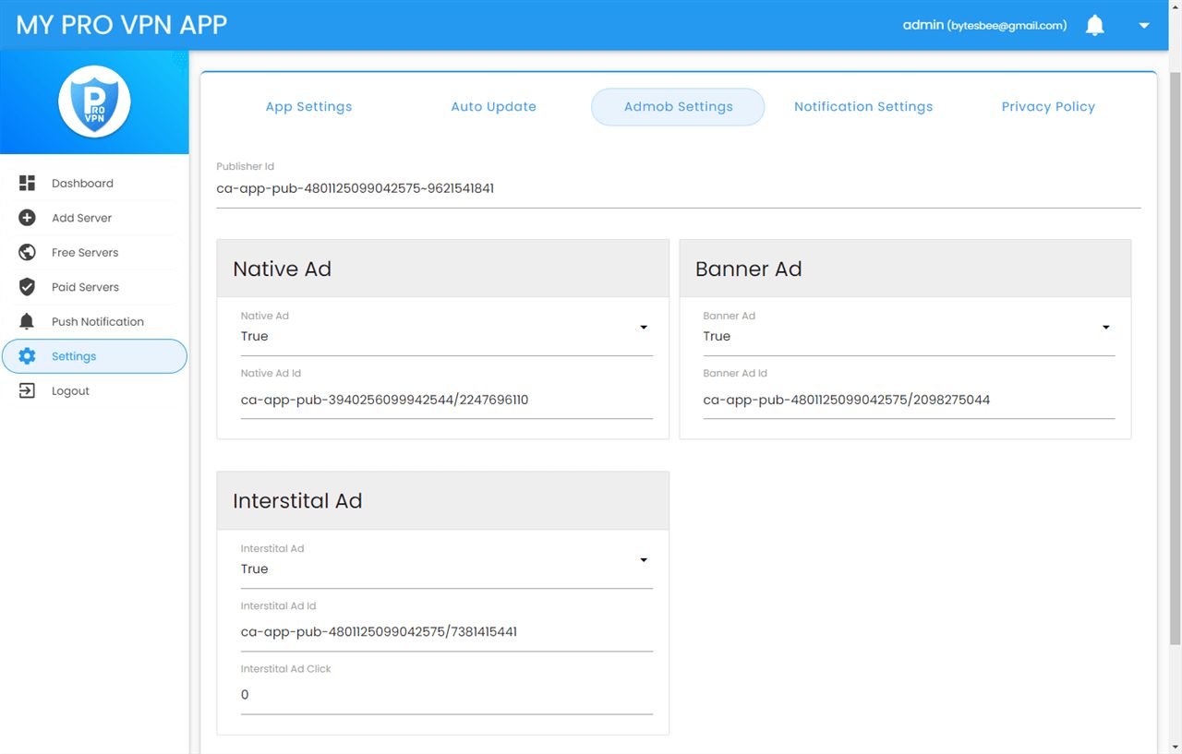Click the Settings gear icon
This screenshot has height=754, width=1182.
27,356
